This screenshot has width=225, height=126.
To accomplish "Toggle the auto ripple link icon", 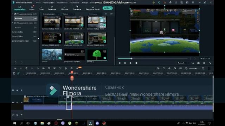I will pos(18,73).
